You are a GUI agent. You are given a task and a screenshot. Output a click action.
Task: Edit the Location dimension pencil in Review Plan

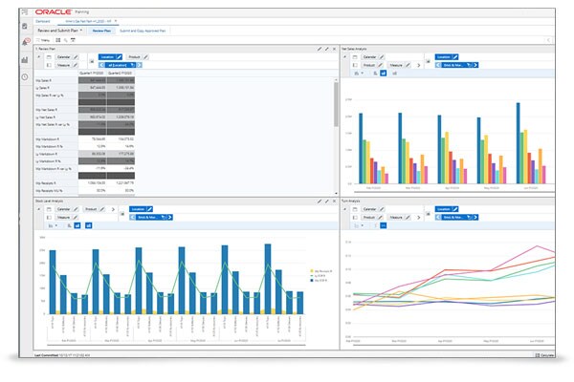119,57
